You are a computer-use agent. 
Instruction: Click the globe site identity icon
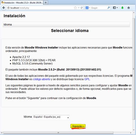8,8
